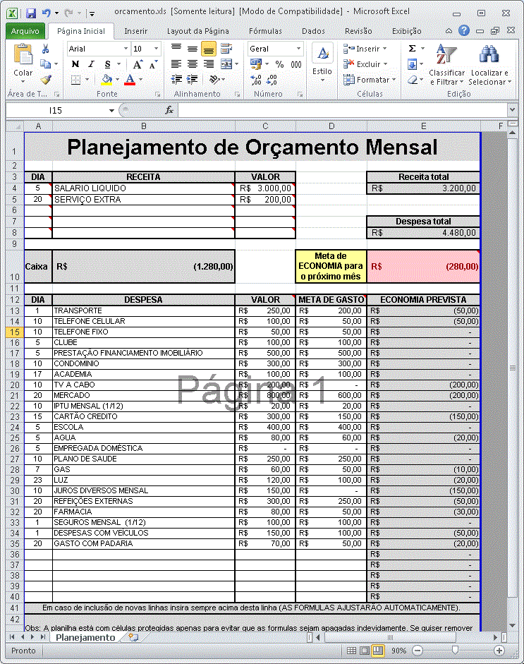
Task: Click the Cut scissors icon
Action: [46, 49]
